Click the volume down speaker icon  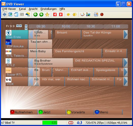pyautogui.click(x=68, y=14)
